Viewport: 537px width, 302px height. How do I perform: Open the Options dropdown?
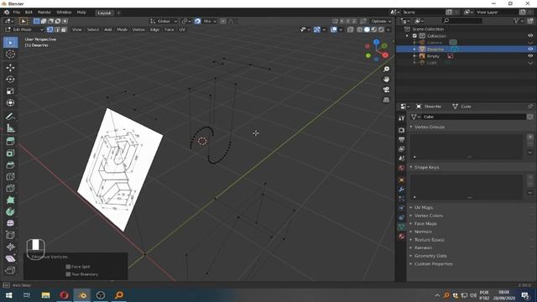[x=381, y=21]
